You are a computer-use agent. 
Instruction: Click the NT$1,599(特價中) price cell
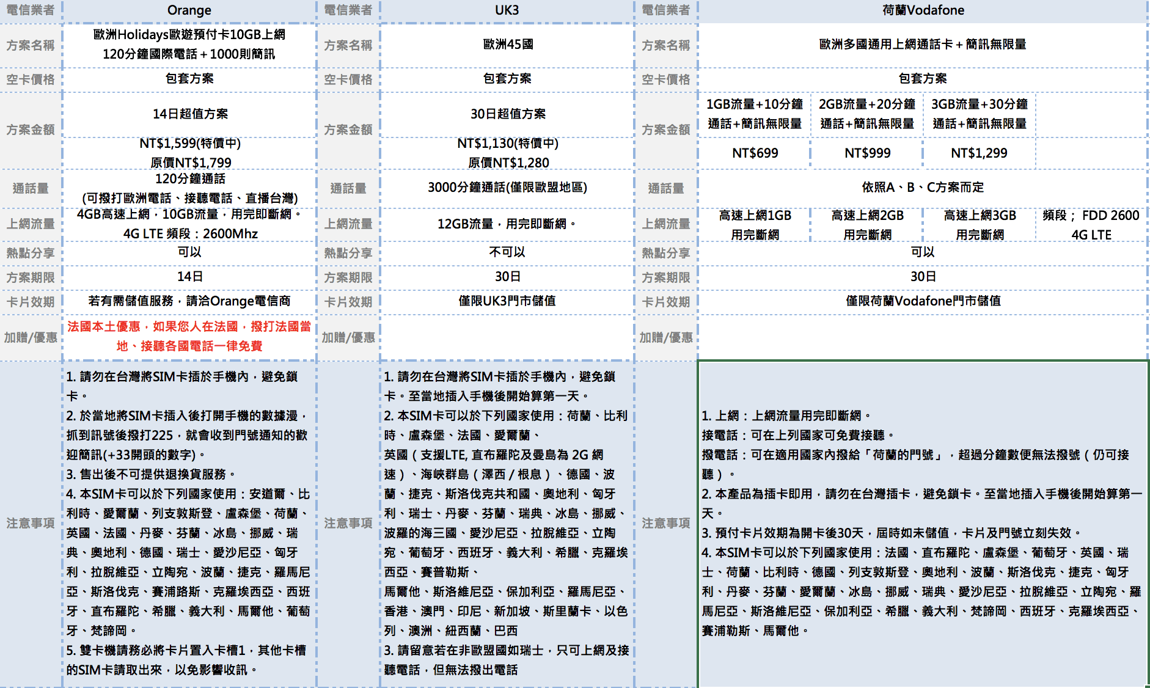point(189,153)
